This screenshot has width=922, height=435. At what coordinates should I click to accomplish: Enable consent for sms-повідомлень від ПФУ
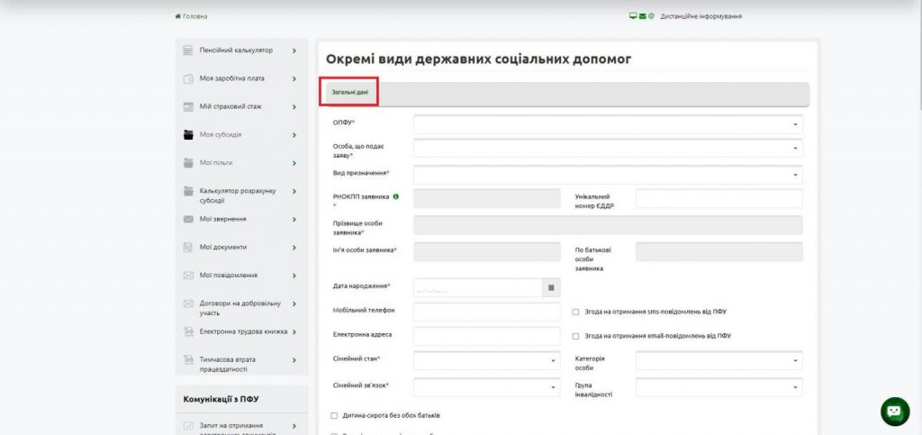tap(576, 312)
